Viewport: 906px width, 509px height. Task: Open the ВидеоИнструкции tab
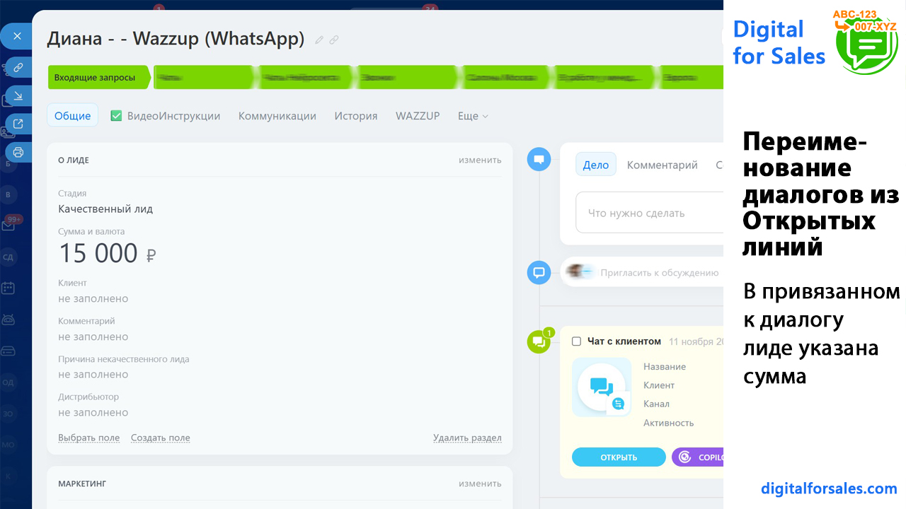(x=166, y=116)
